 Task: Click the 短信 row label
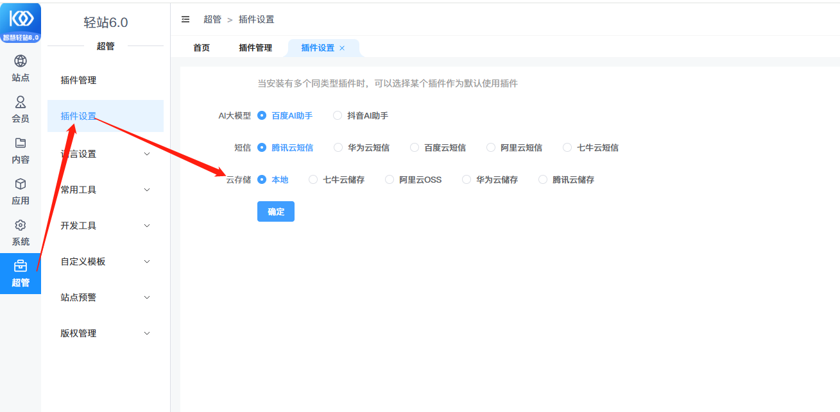[x=243, y=147]
